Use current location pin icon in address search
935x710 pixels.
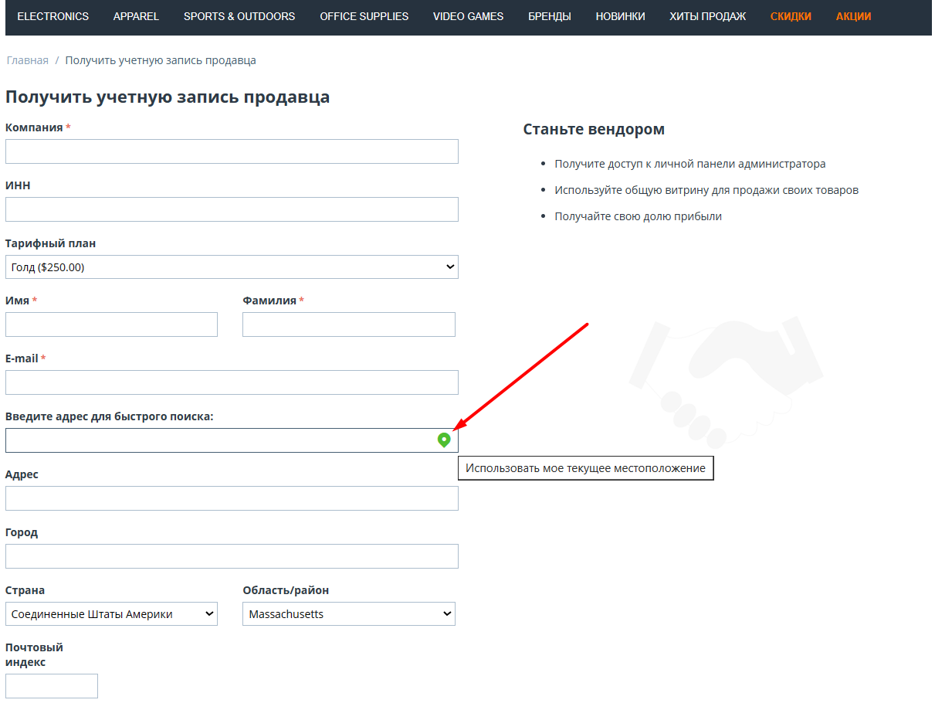(x=444, y=440)
